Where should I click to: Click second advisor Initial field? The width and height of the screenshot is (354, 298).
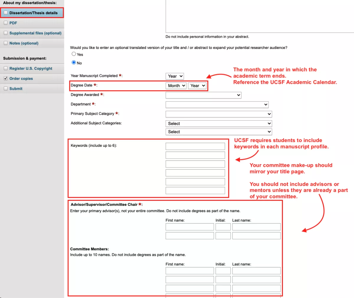tap(223, 236)
